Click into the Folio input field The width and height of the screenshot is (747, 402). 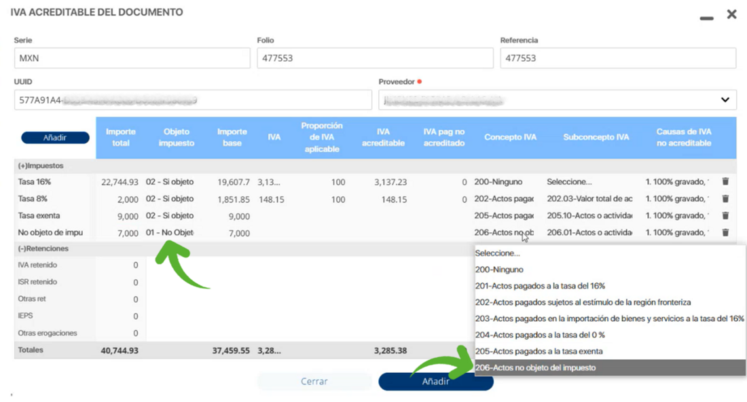(375, 58)
